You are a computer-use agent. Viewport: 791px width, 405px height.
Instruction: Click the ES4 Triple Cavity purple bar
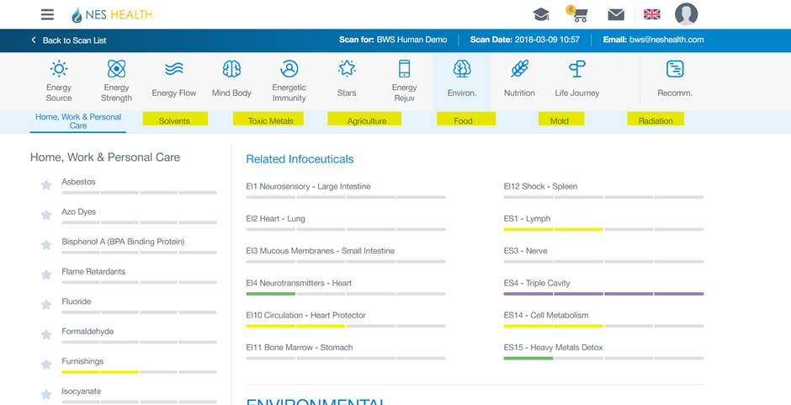(603, 294)
